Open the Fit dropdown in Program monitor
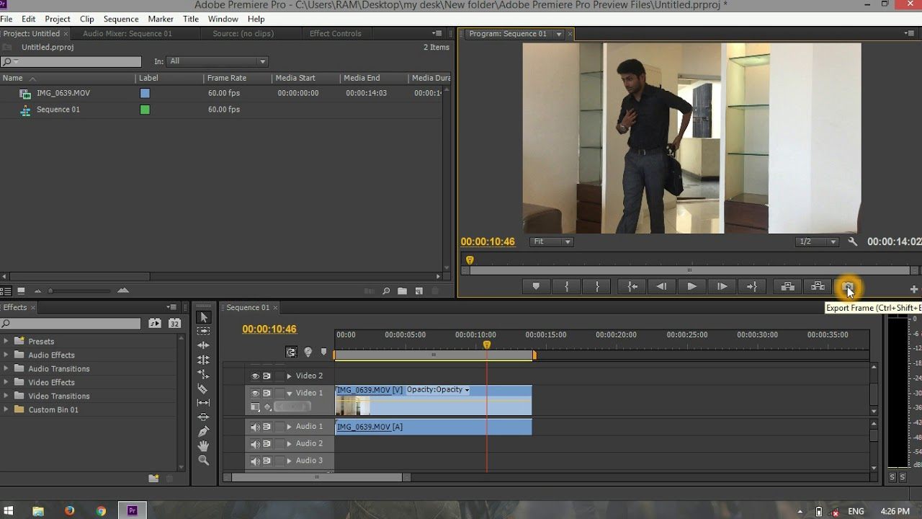Viewport: 922px width, 519px height. [551, 241]
